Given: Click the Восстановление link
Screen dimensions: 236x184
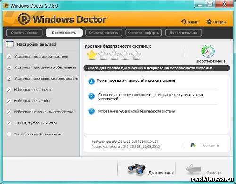Looking at the screenshot, I should 211,61.
